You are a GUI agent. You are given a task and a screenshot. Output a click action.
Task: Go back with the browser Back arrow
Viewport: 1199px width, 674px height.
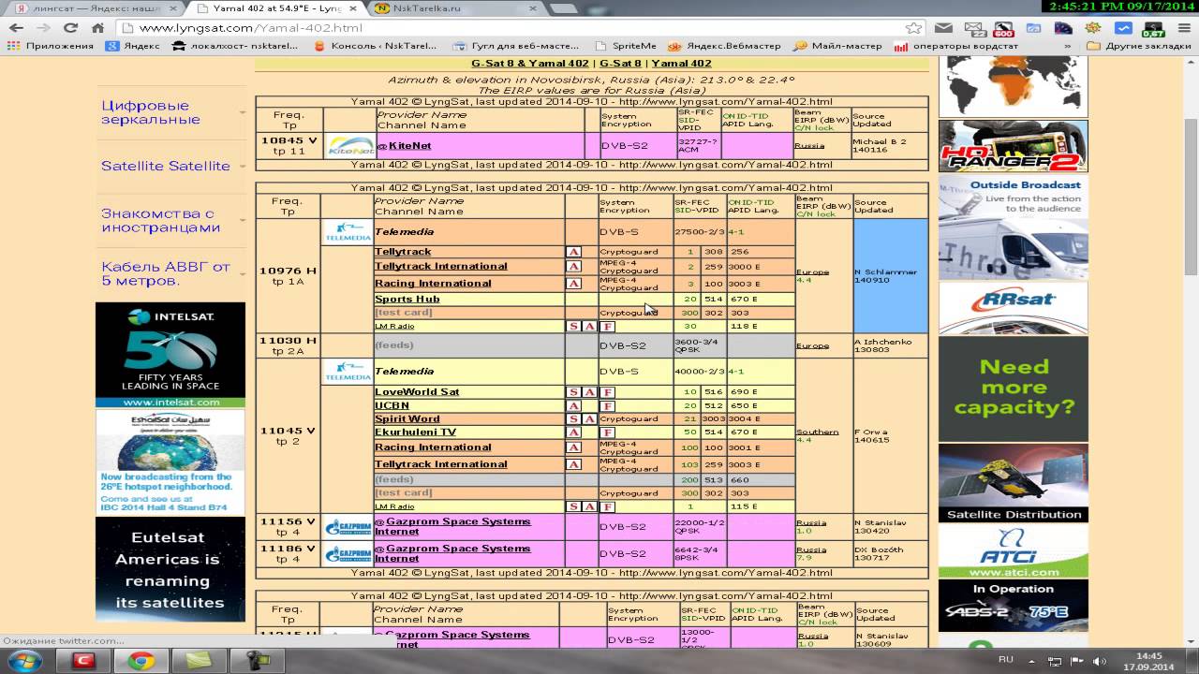pos(16,28)
